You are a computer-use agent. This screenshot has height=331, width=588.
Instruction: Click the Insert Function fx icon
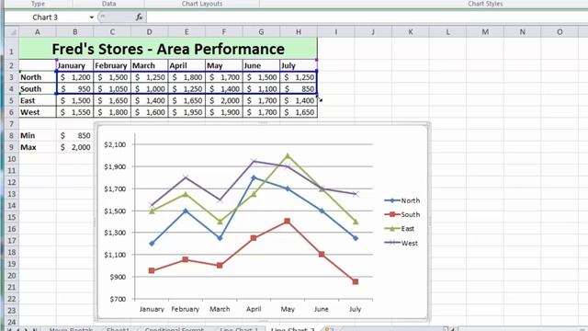pos(139,17)
